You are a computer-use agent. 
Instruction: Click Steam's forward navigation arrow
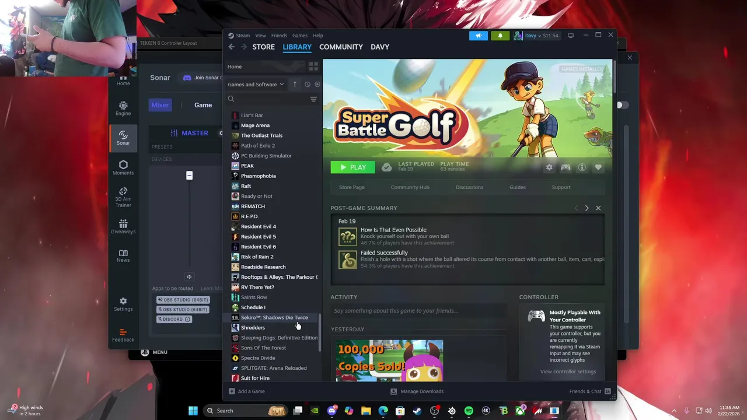coord(244,47)
